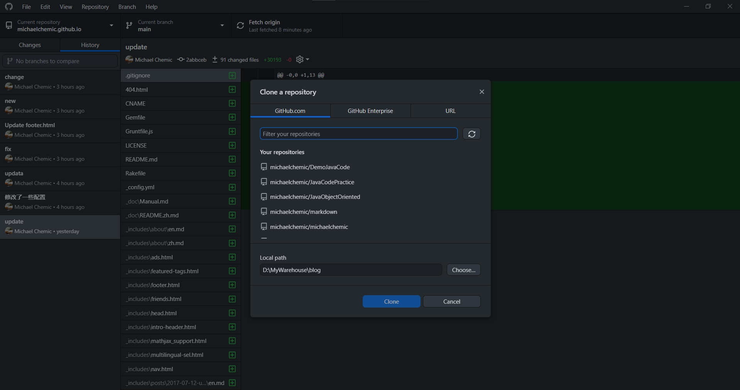Click added-file icon next to _config.yml
Image resolution: width=740 pixels, height=390 pixels.
tap(232, 187)
